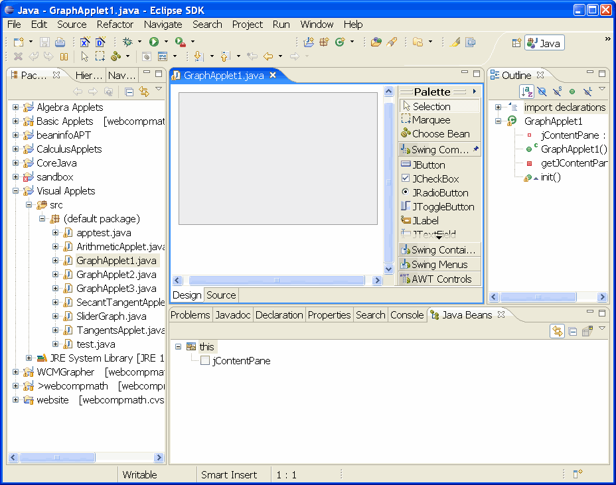Click the Outline horizontal scrollbar right arrow

[x=602, y=297]
